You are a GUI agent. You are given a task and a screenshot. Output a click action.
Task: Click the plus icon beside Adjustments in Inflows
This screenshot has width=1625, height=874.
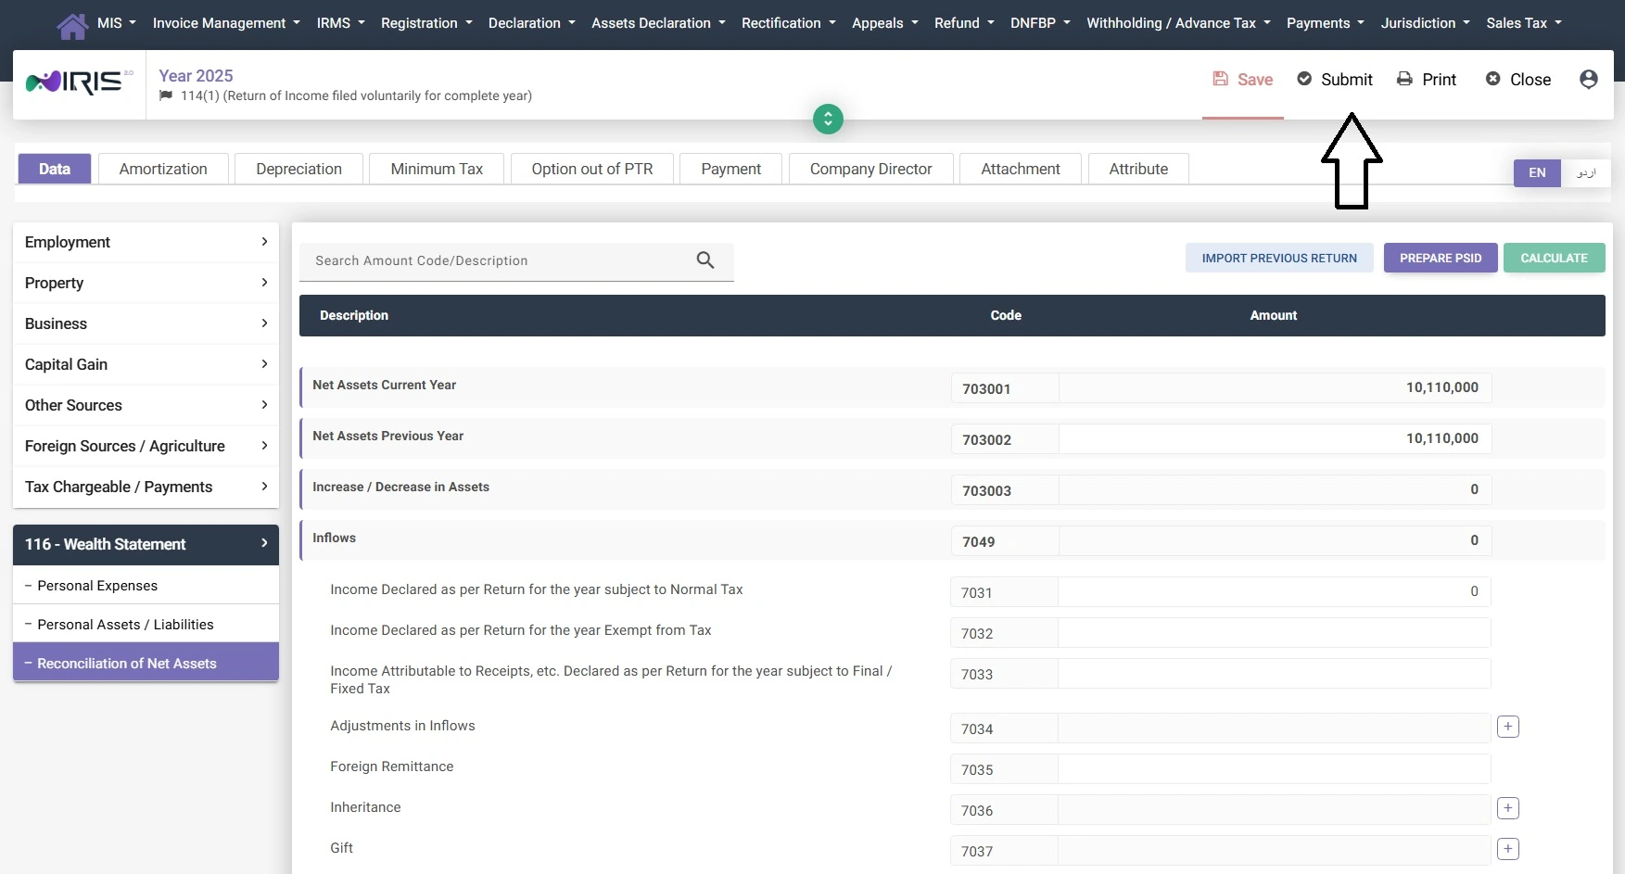click(x=1508, y=727)
